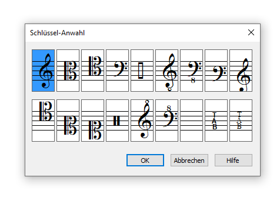Select the lowered bass clef, eighth tile top row
This screenshot has height=214, width=280.
[x=216, y=71]
